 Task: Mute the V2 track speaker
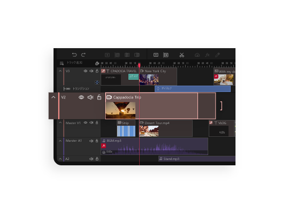pyautogui.click(x=90, y=97)
